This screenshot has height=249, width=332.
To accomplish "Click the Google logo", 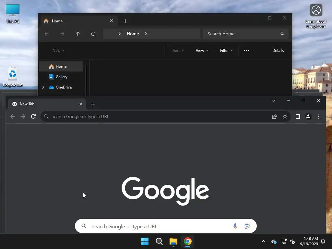I will (x=165, y=191).
